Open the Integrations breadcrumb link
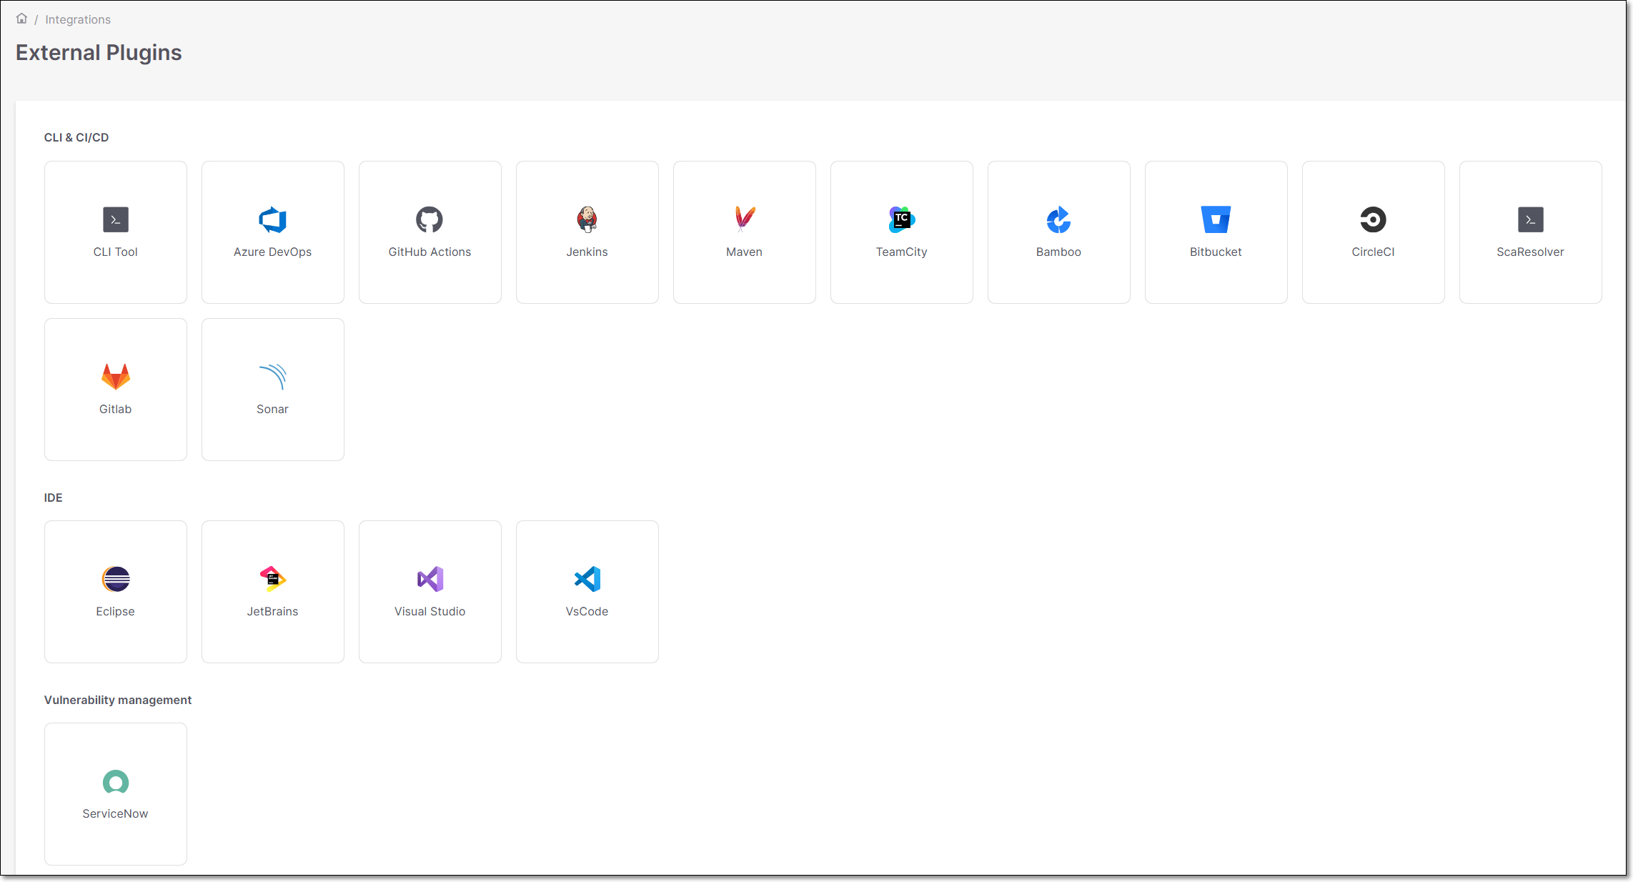The image size is (1633, 882). (x=78, y=19)
